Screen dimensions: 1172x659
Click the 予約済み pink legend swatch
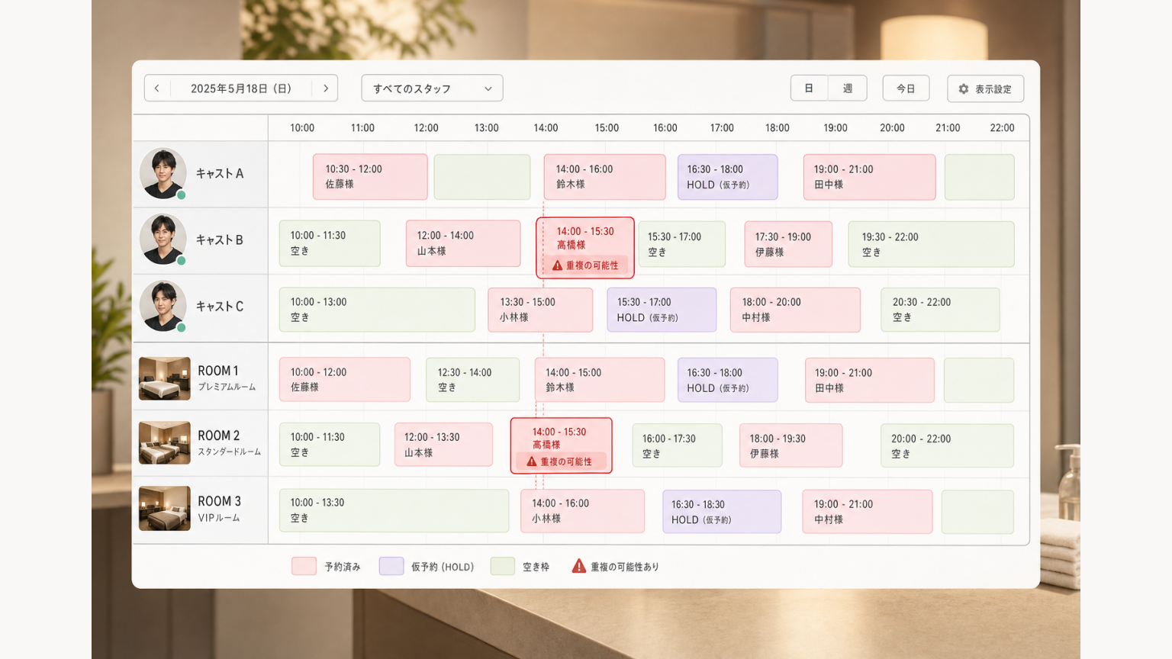(304, 566)
